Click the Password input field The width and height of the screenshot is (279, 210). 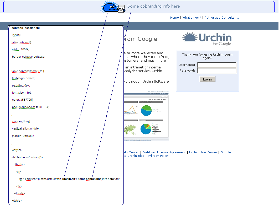[217, 71]
